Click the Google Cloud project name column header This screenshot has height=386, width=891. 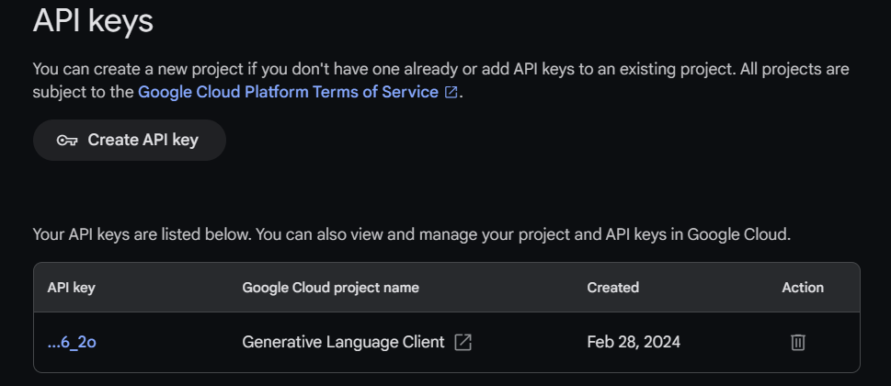[330, 288]
